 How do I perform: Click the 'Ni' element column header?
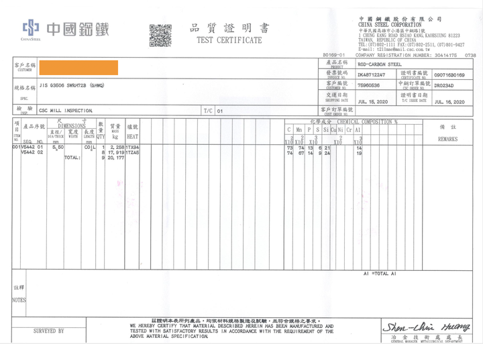point(340,130)
